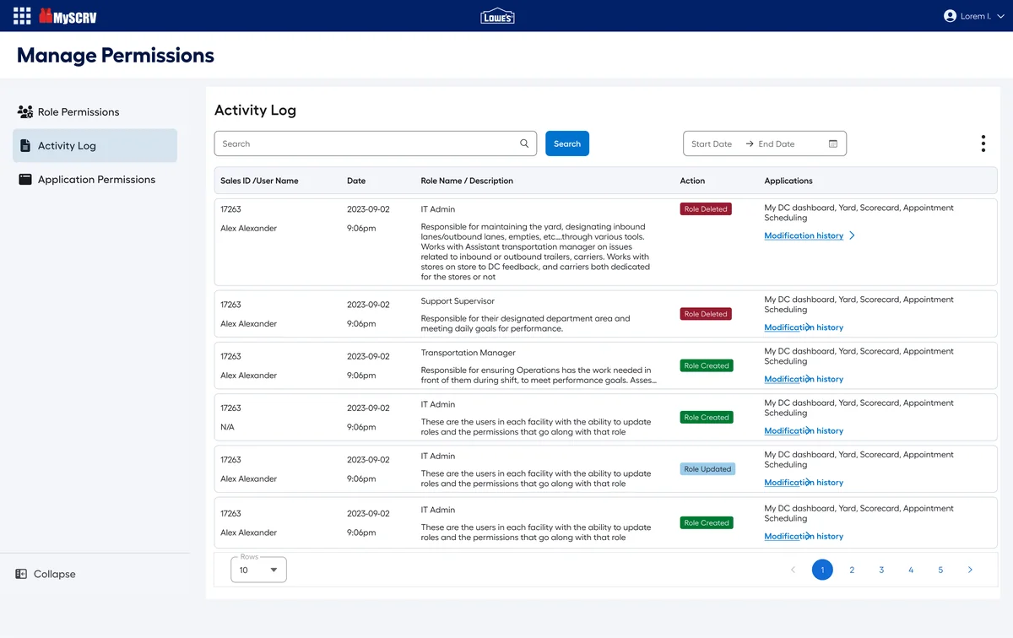Click the Lowe's logo in header
This screenshot has width=1013, height=638.
tap(497, 16)
